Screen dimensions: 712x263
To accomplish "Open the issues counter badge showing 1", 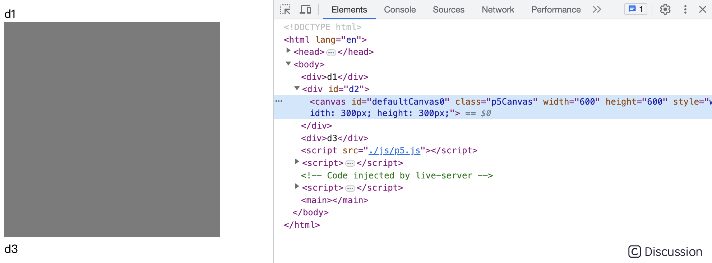I will [636, 9].
